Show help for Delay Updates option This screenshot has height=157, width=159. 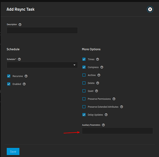pyautogui.click(x=106, y=115)
